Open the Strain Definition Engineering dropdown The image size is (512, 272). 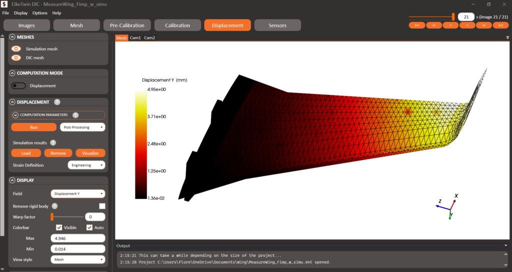click(86, 165)
